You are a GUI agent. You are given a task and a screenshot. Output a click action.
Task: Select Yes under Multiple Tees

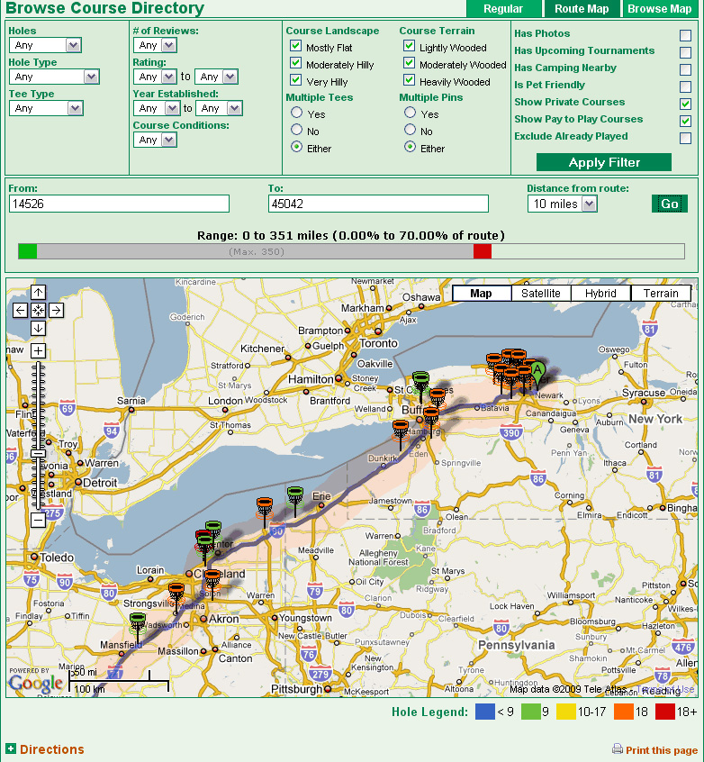pos(295,113)
